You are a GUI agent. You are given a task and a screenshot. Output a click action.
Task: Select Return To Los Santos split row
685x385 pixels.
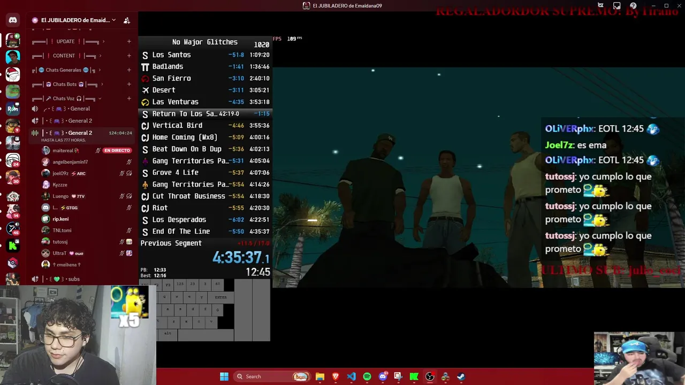pos(205,113)
